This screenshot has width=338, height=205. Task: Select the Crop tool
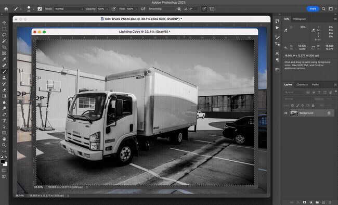[x=4, y=47]
